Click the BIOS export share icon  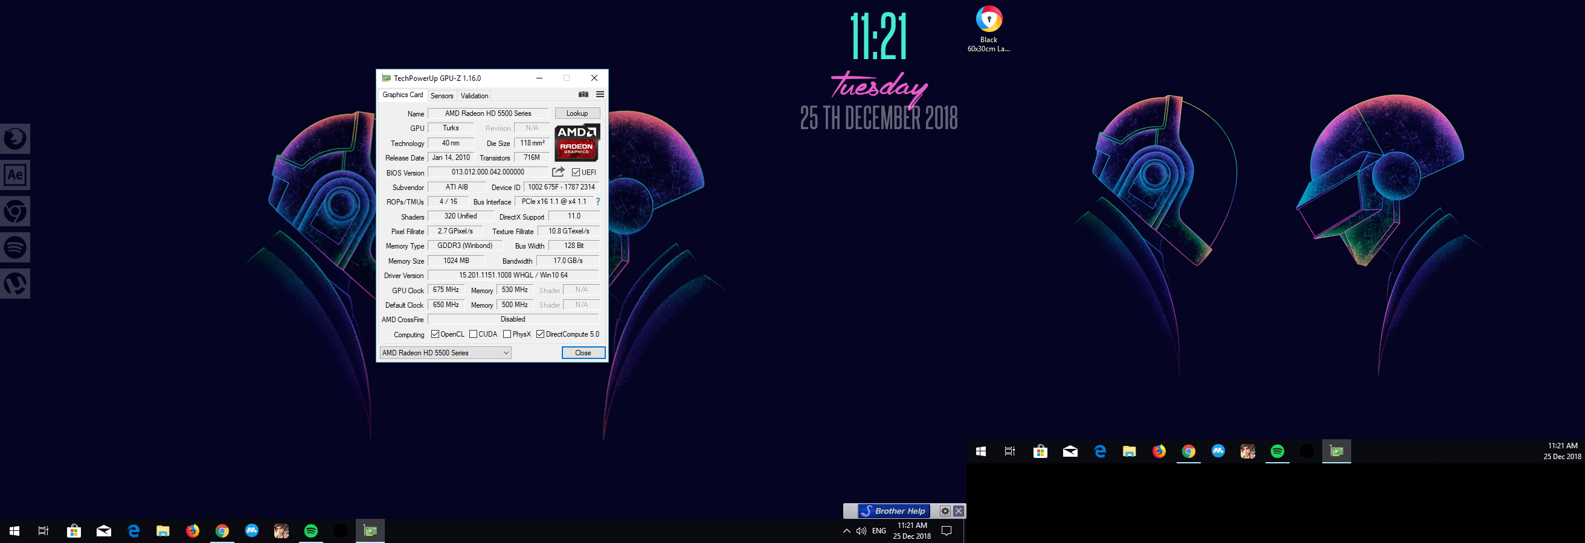558,172
